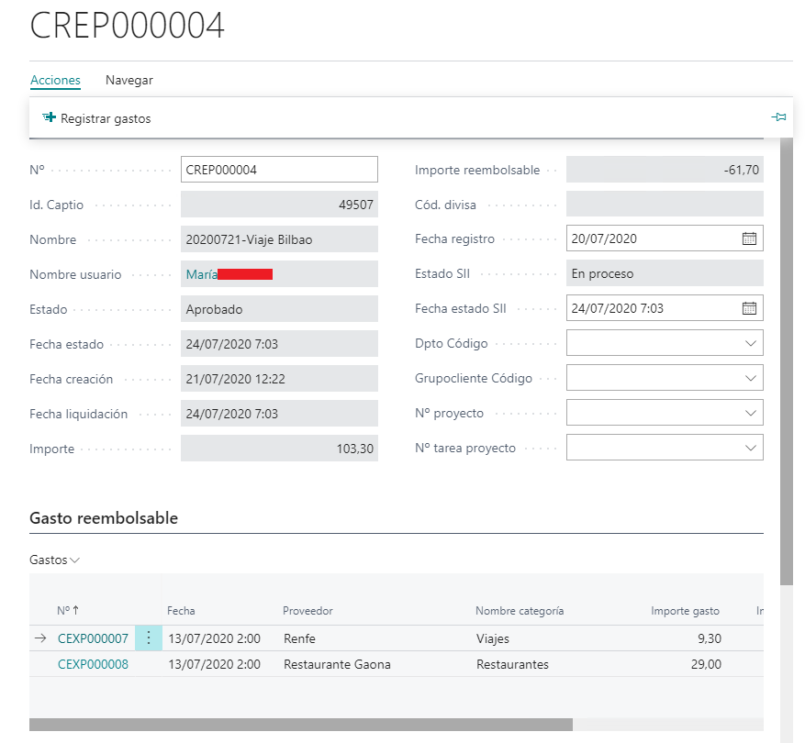Open the Nº proyecto dropdown
Viewport: 805px width, 743px height.
(x=750, y=413)
